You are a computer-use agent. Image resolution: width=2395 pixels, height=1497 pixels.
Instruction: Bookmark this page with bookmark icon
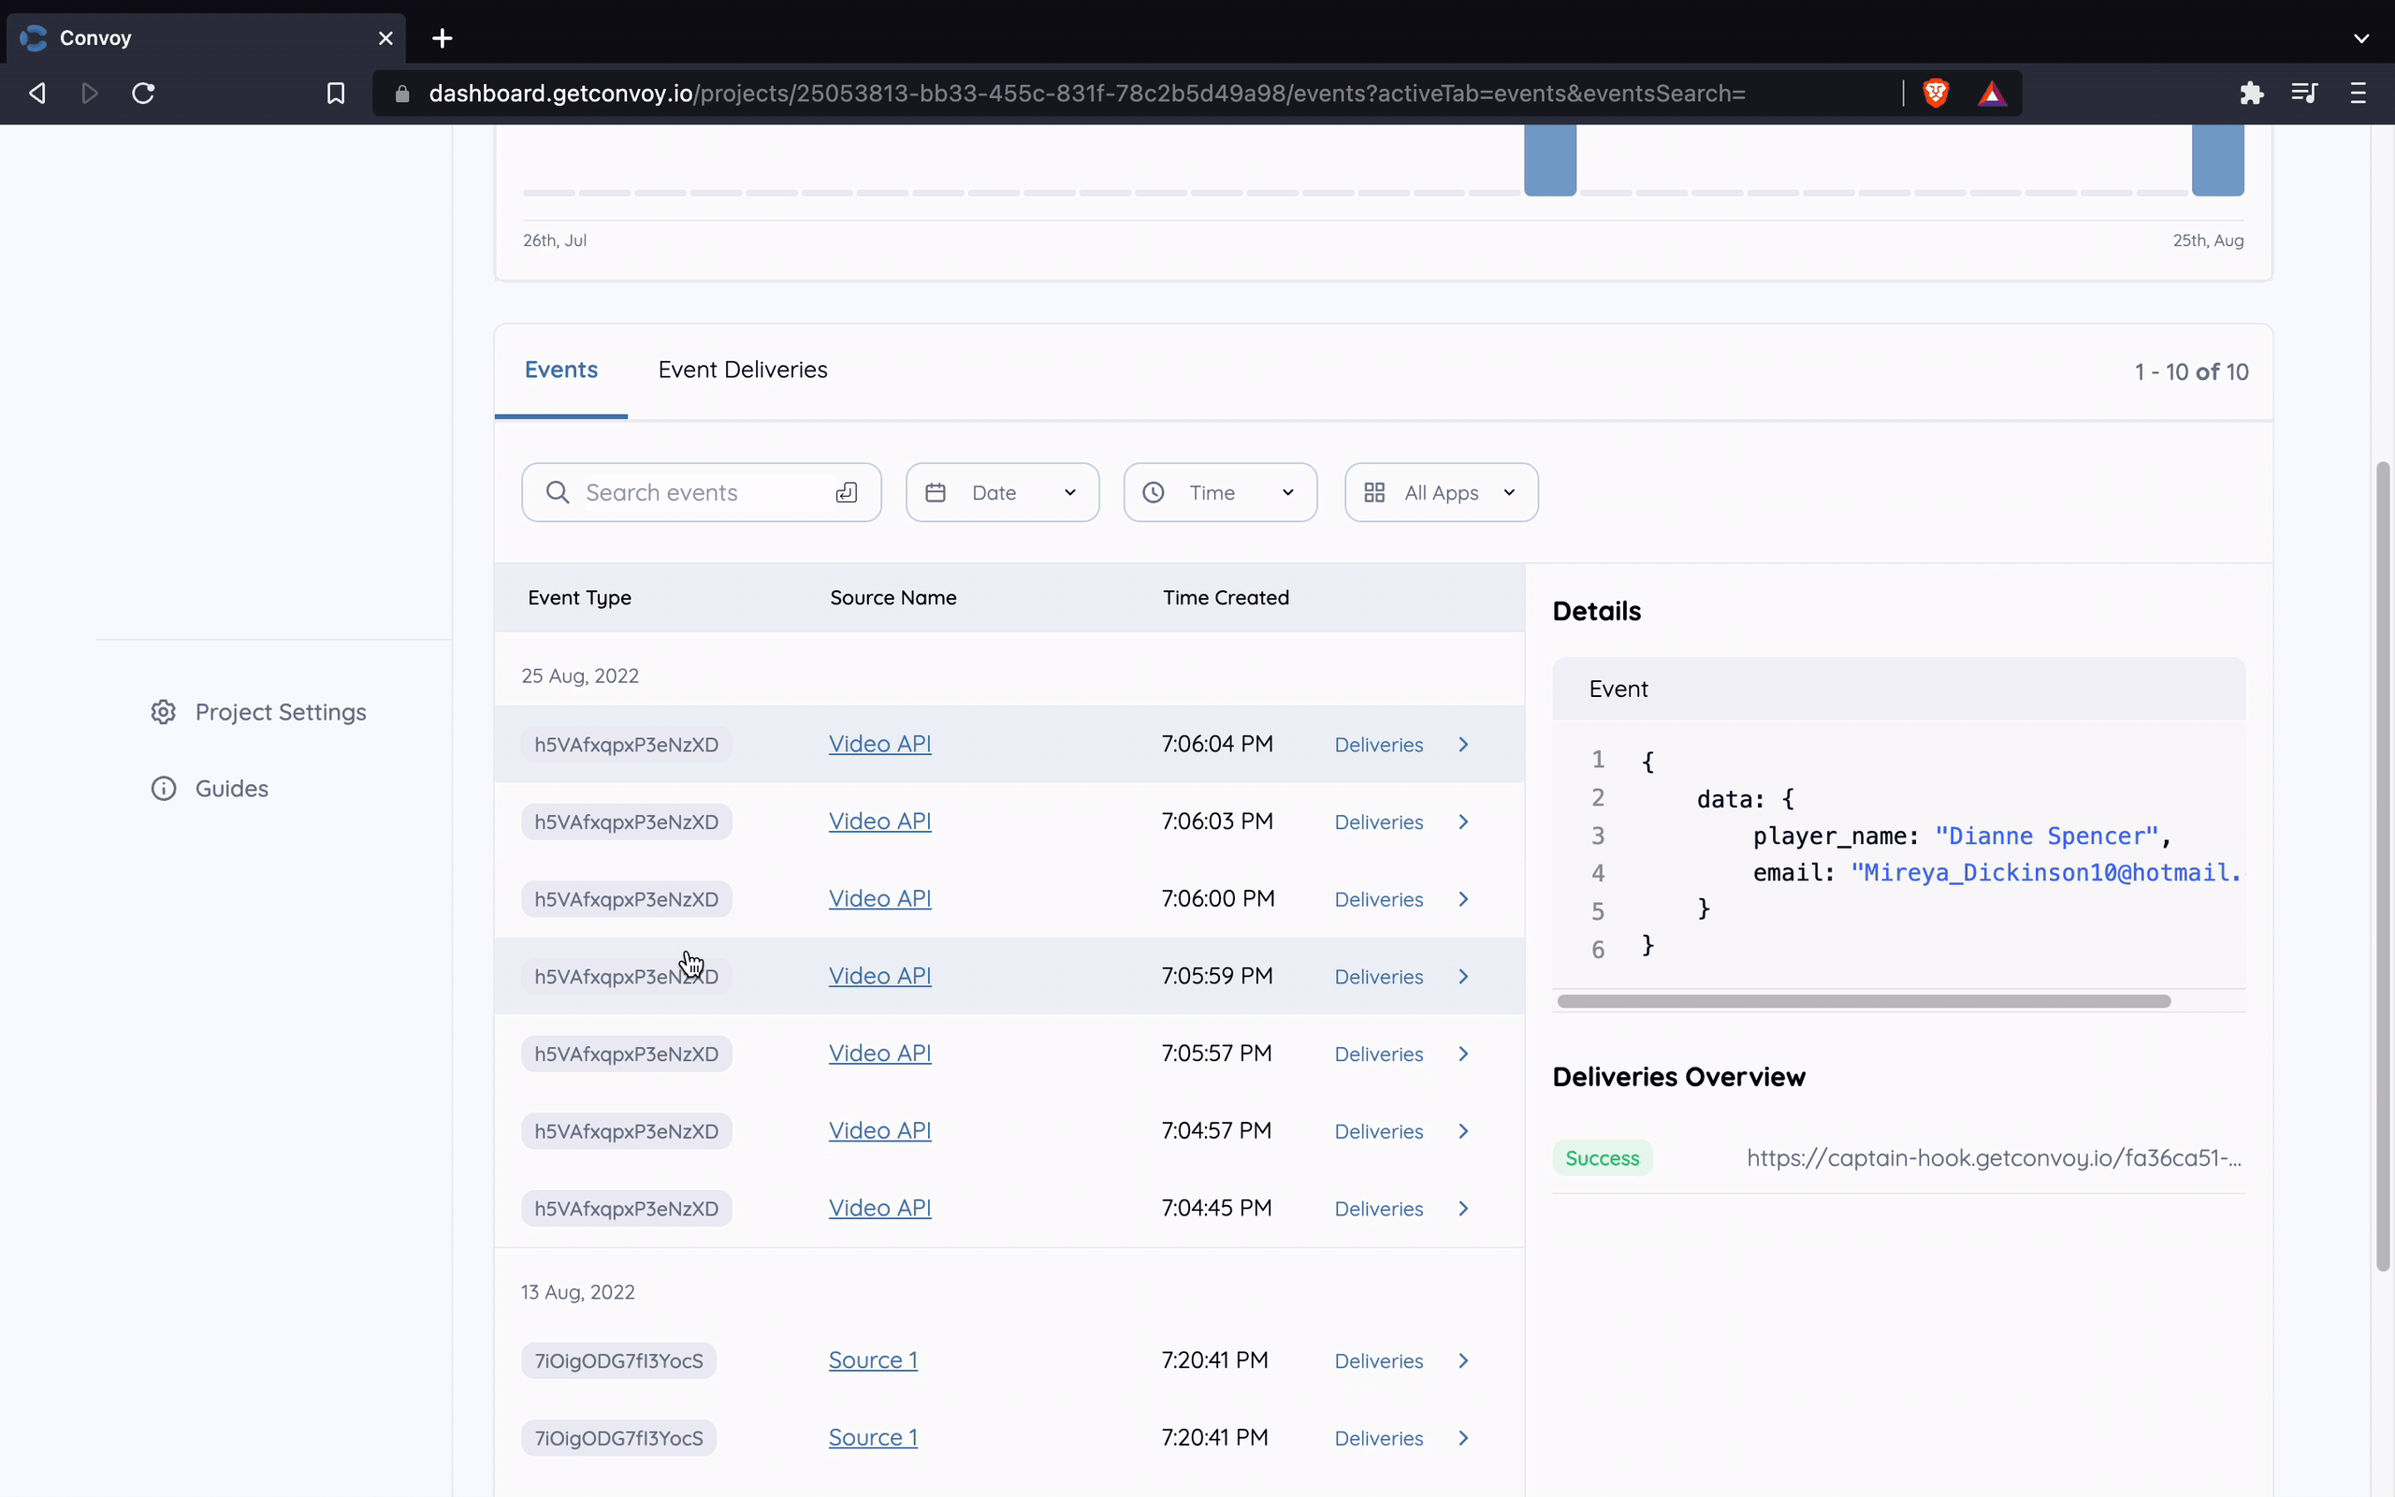click(x=336, y=93)
